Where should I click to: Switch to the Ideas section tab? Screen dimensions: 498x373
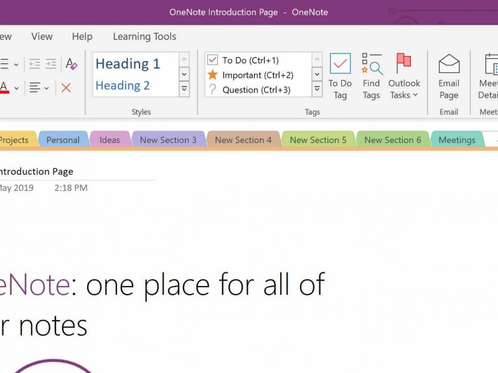coord(110,139)
